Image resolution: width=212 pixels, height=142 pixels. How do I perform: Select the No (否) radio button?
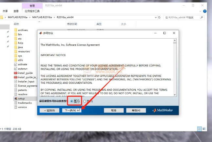(85, 101)
